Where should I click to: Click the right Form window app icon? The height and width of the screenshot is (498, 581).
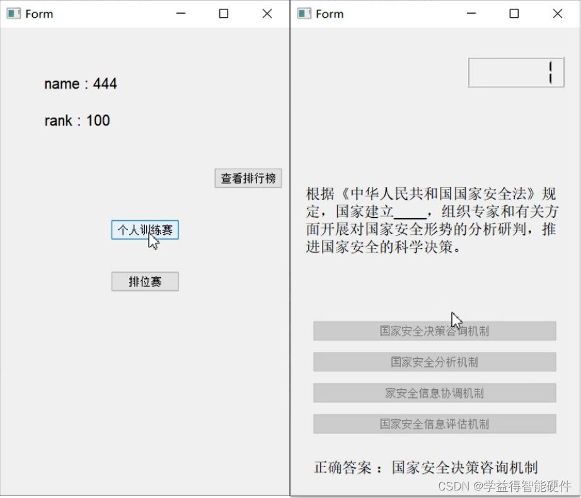pyautogui.click(x=304, y=14)
